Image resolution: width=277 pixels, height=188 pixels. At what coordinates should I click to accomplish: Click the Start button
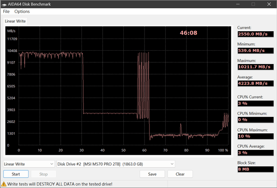click(16, 174)
